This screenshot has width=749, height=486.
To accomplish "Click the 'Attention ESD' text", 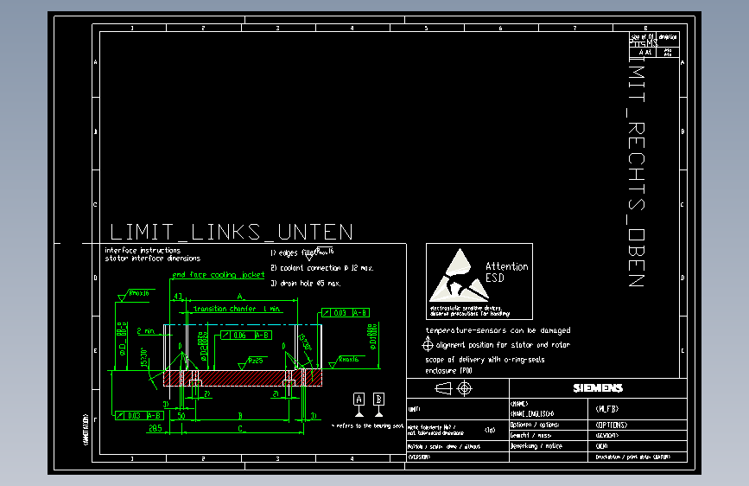I will pyautogui.click(x=506, y=272).
